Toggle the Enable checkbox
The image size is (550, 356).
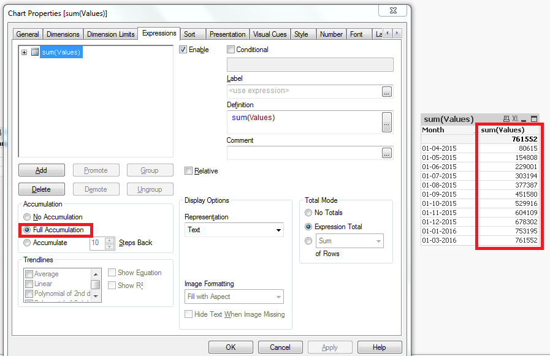183,50
